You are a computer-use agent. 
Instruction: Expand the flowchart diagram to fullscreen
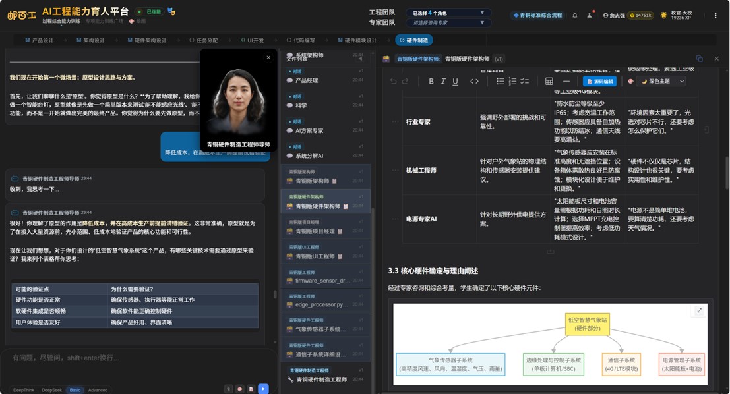tap(699, 311)
